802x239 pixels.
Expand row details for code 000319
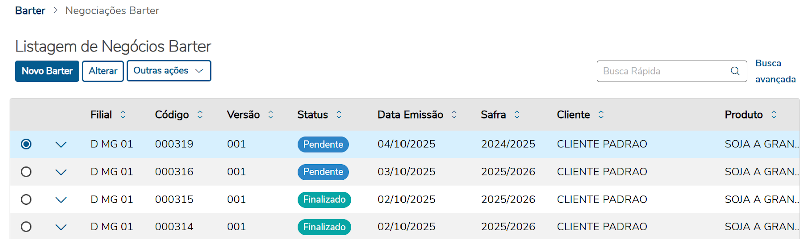pyautogui.click(x=61, y=145)
